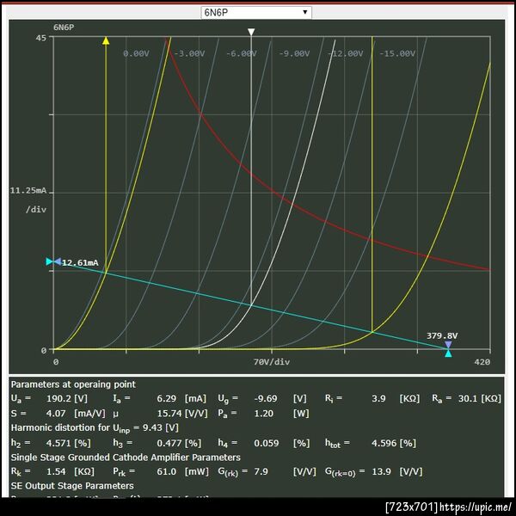Click the 6N6P chart title text
Viewport: 516px width, 516px height.
[64, 28]
